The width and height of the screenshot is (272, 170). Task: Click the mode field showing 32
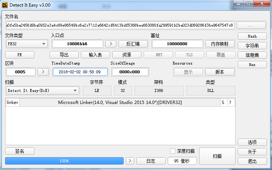click(x=123, y=90)
